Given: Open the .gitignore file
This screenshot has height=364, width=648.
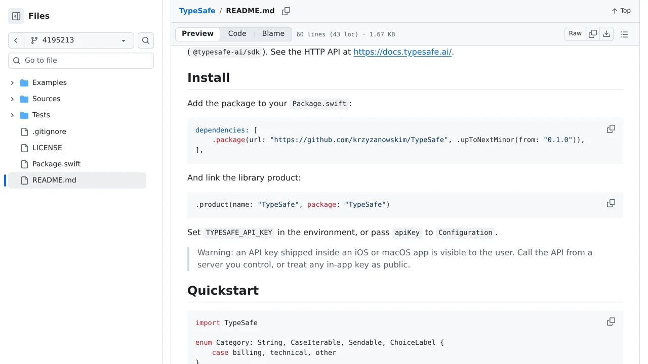Looking at the screenshot, I should coord(49,131).
